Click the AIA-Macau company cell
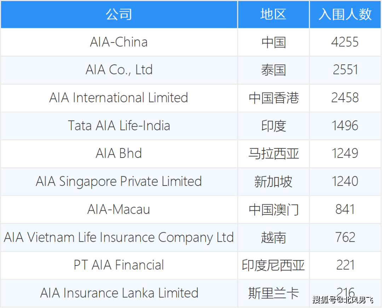The image size is (382, 308). coord(119,209)
